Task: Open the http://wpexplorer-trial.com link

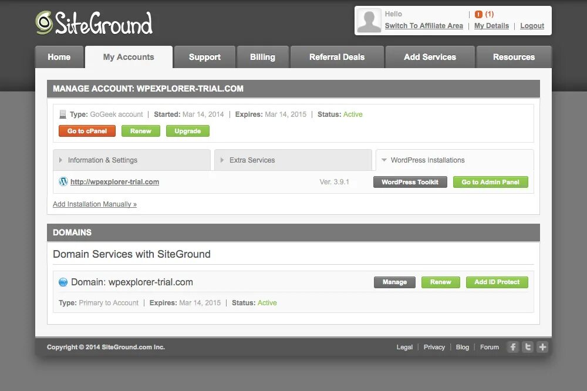Action: 114,181
